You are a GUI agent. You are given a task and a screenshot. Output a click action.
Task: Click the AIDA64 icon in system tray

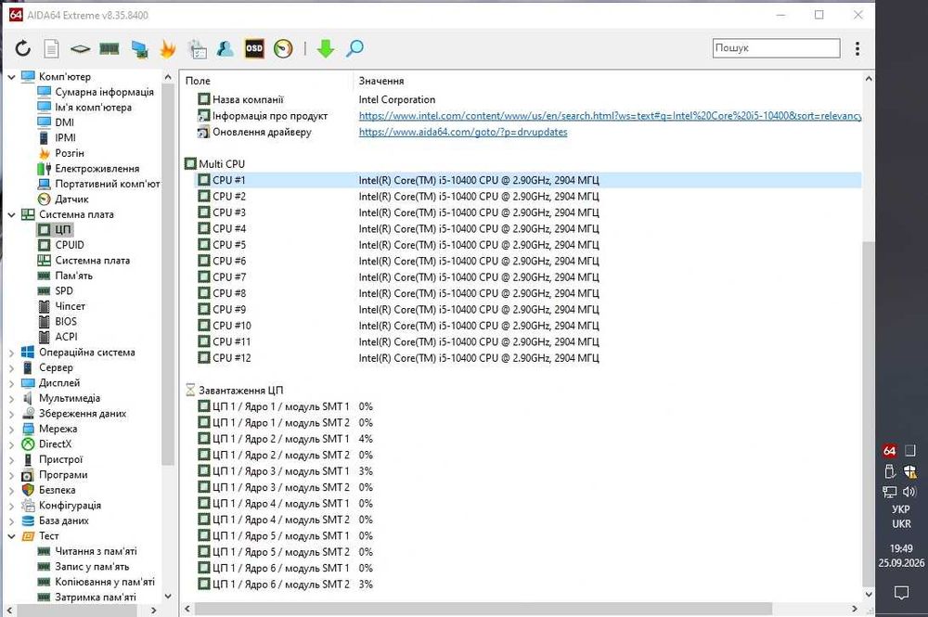click(x=890, y=451)
